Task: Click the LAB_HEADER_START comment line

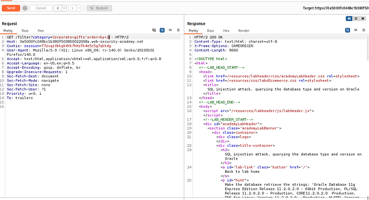Action: [x=228, y=119]
